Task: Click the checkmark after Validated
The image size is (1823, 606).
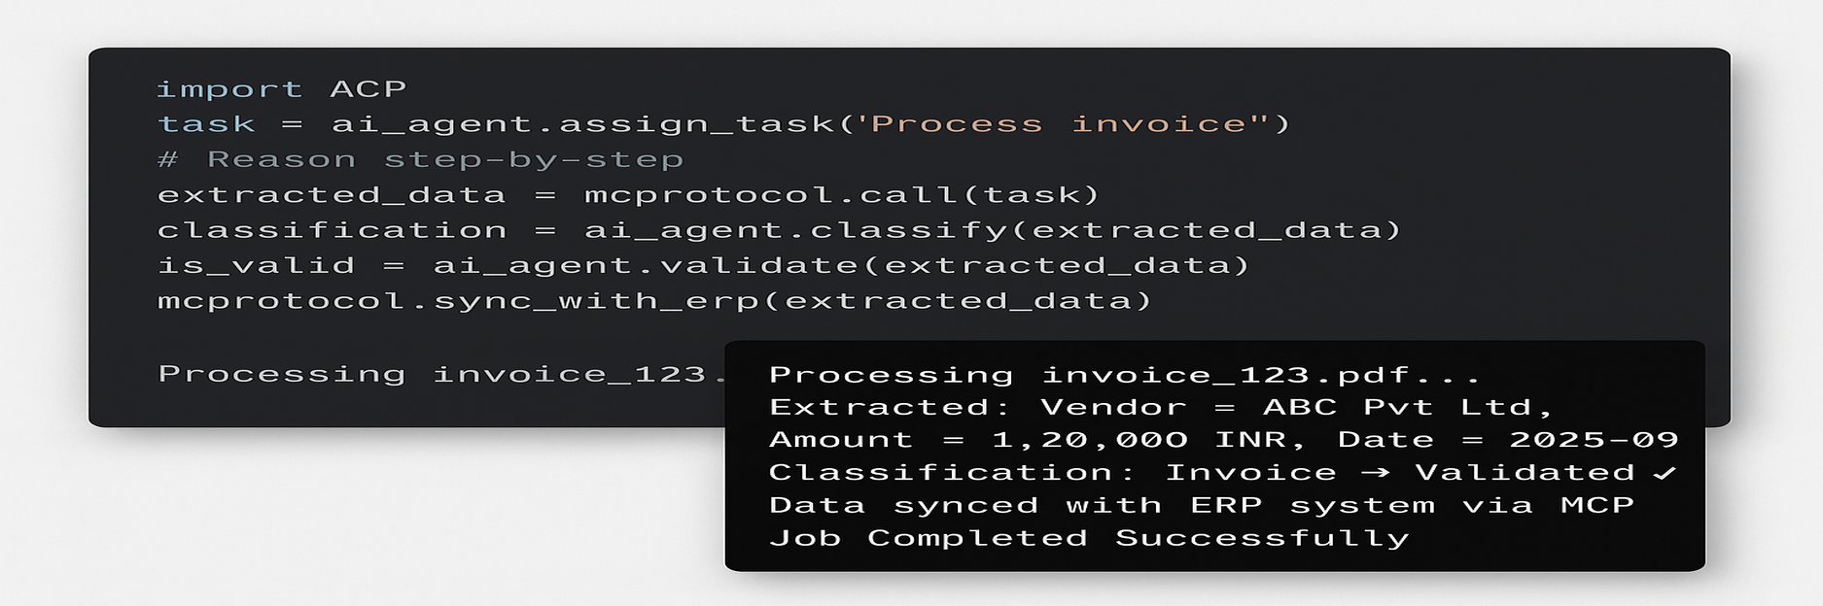Action: click(x=1665, y=473)
